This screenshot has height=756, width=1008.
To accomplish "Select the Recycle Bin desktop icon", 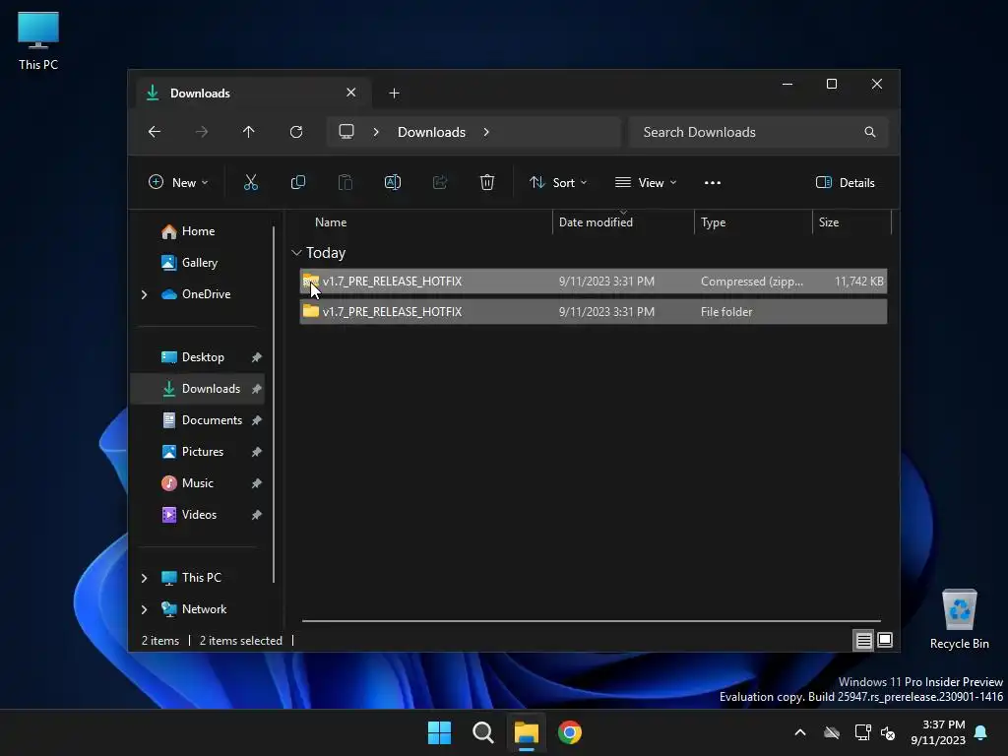I will click(959, 619).
